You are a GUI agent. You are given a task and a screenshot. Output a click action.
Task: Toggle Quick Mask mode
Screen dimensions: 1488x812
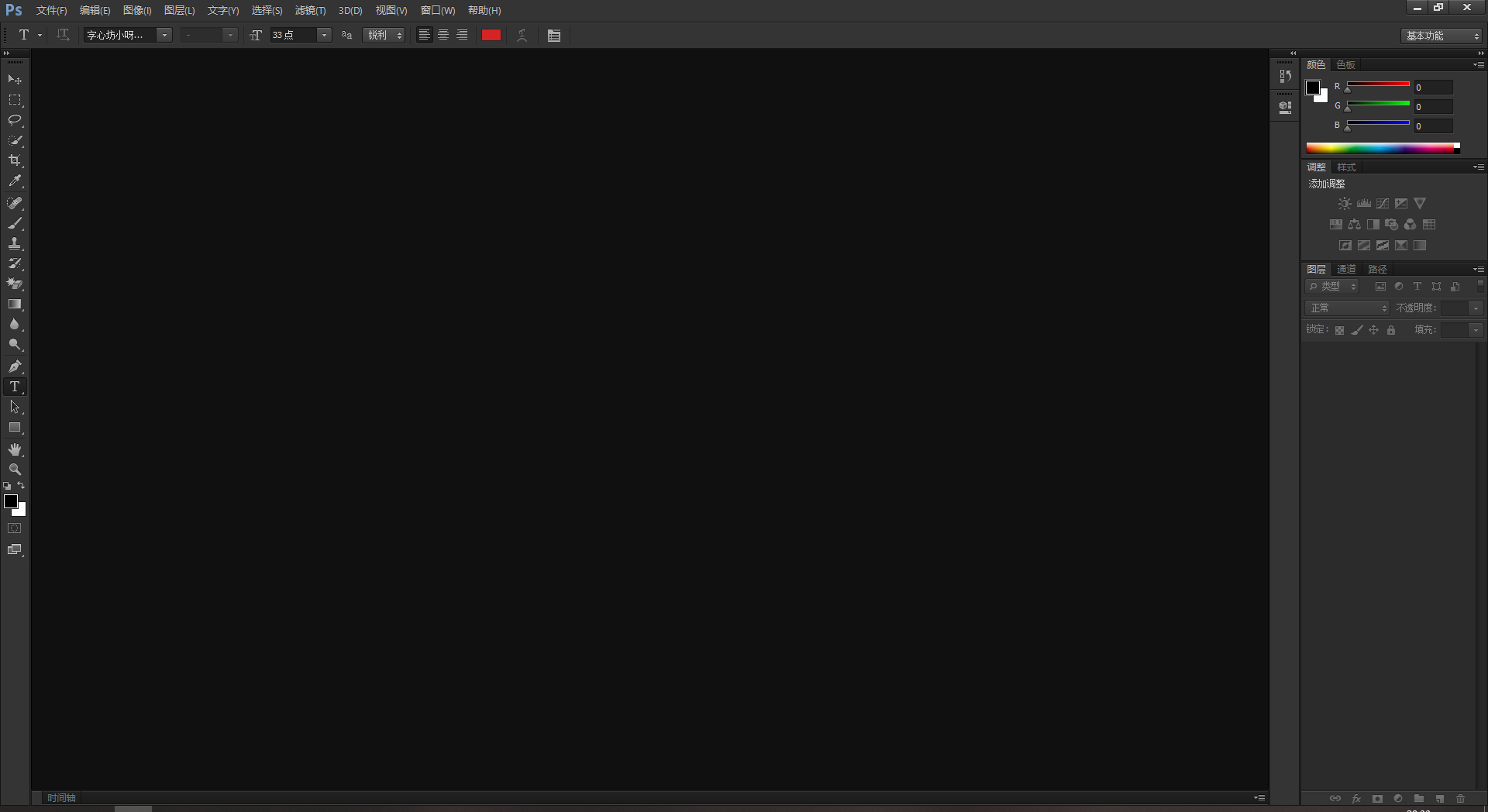point(15,528)
